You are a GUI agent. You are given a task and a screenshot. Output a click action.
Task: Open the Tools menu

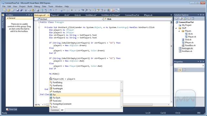tap(50, 6)
